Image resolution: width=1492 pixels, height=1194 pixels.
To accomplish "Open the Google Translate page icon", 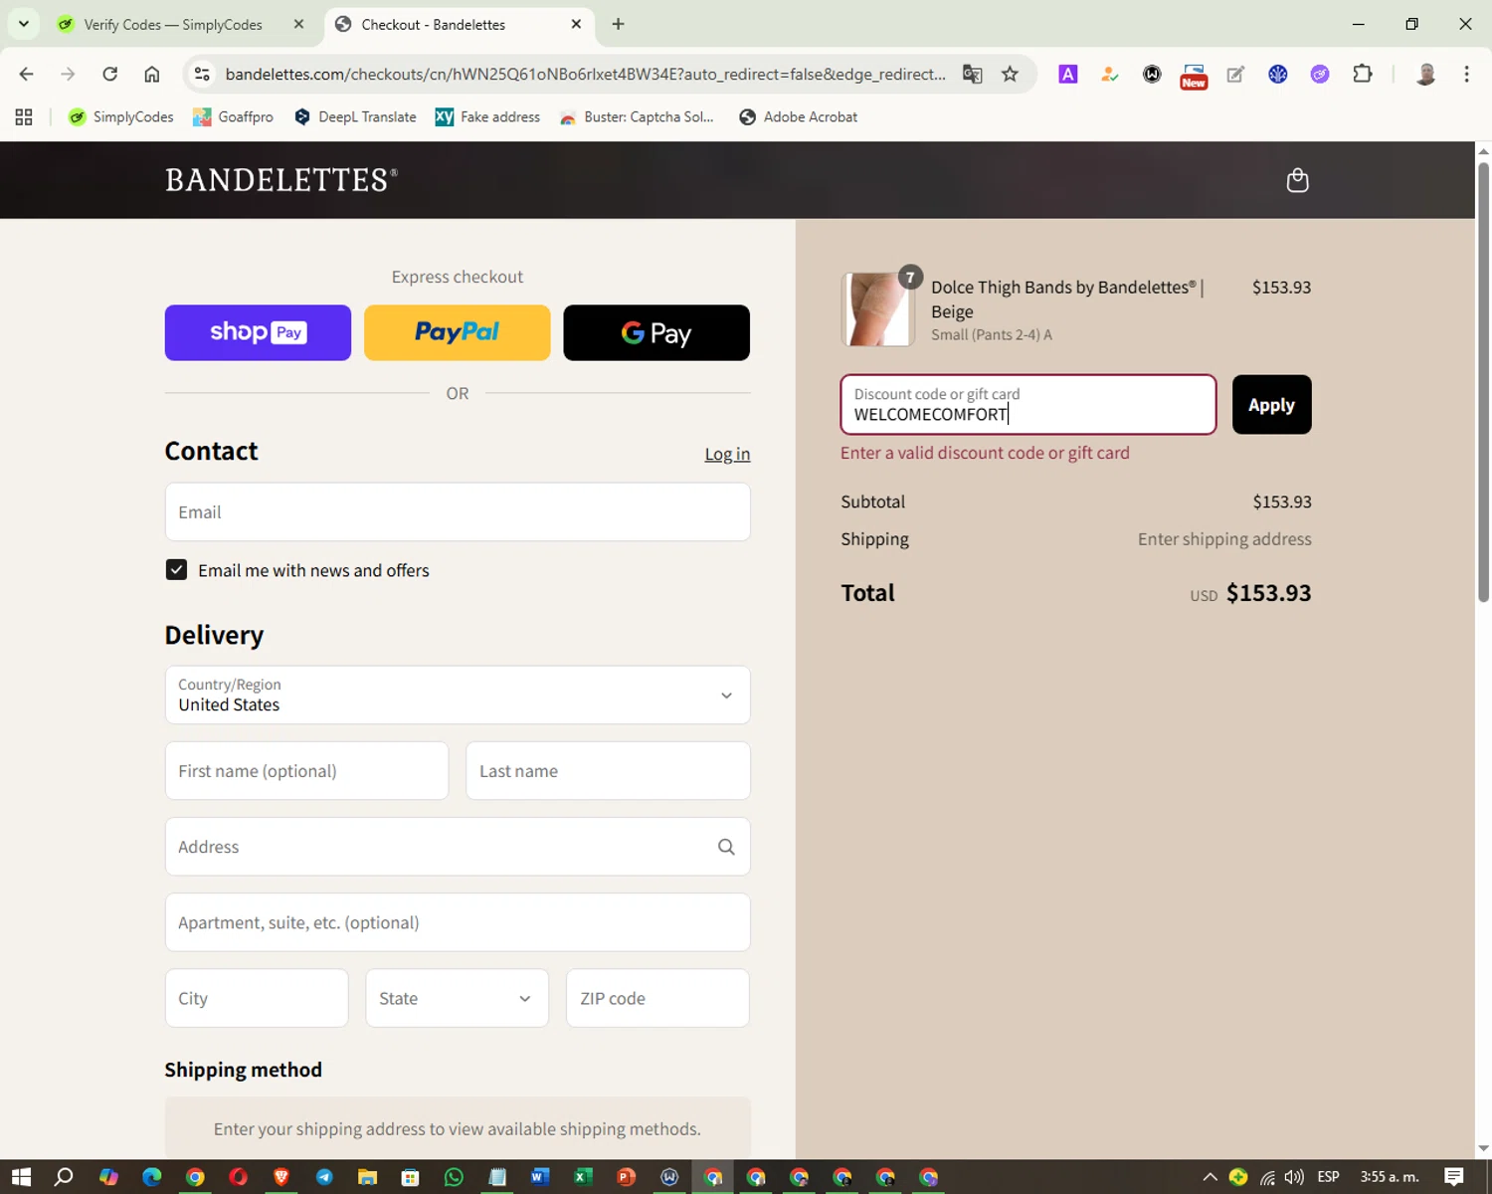I will click(973, 74).
